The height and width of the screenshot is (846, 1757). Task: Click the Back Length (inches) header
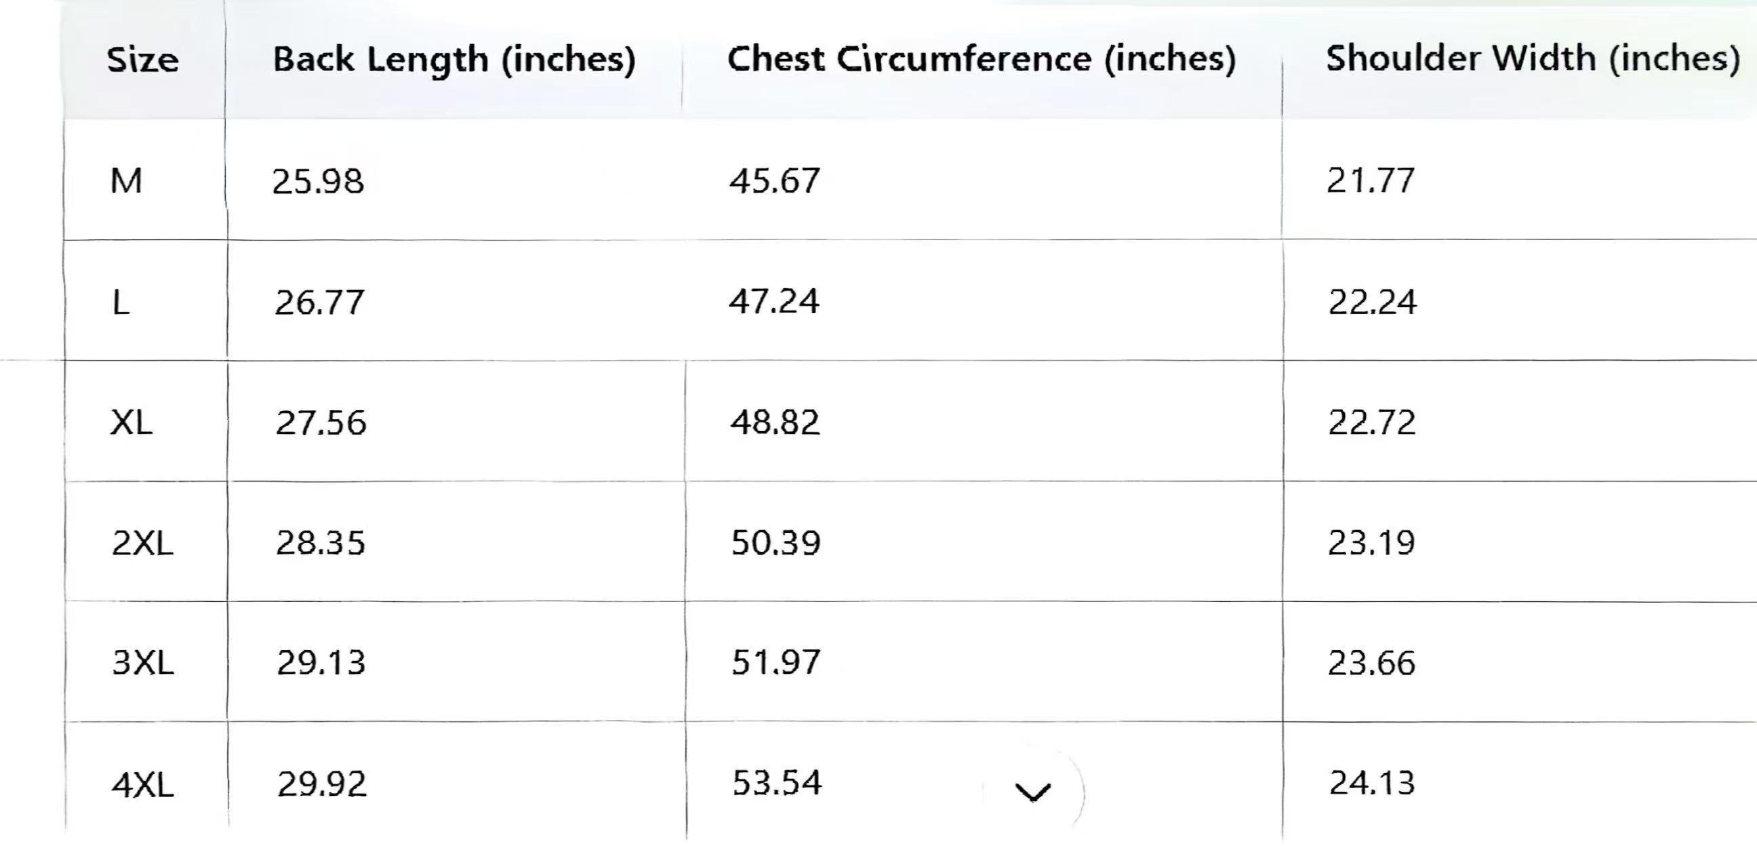(454, 60)
